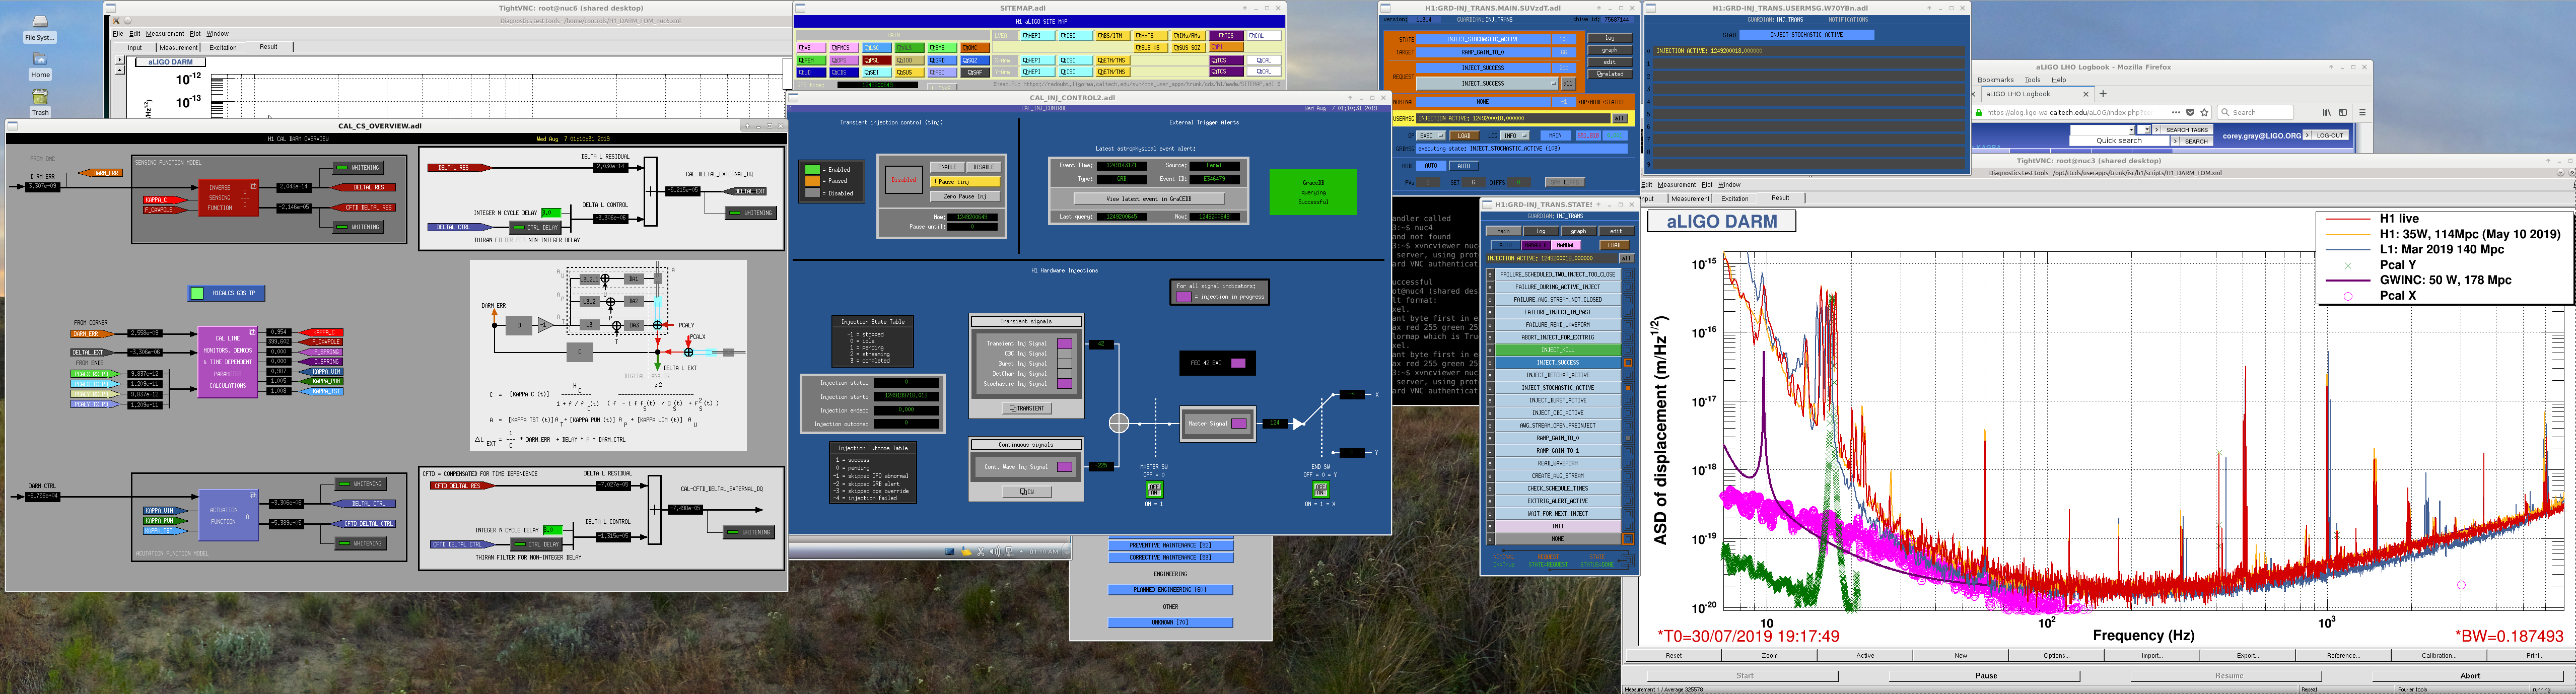Click the speaker volume icon in VNC taskbar
This screenshot has height=694, width=2576.
point(994,551)
